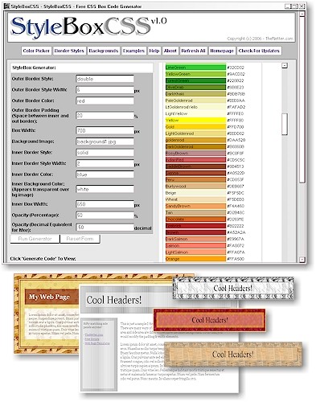Click the Inner Border Style Width field
The width and height of the screenshot is (316, 402).
(x=105, y=163)
